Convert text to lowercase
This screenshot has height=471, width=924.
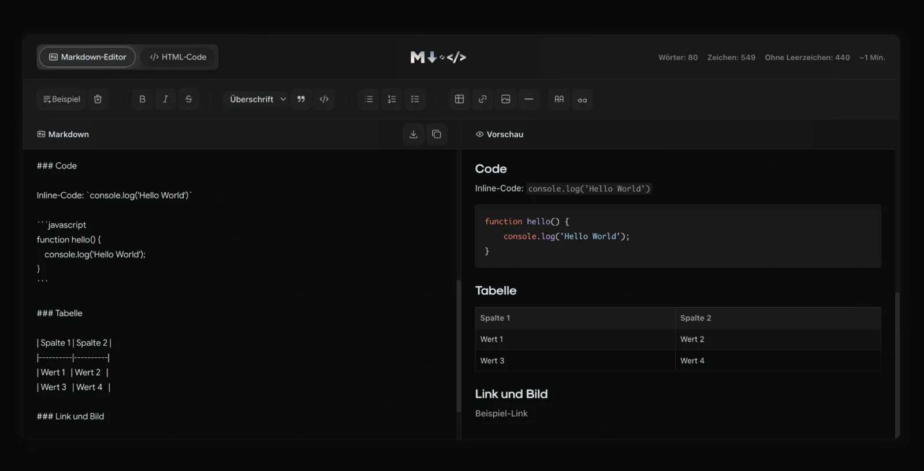click(x=582, y=99)
